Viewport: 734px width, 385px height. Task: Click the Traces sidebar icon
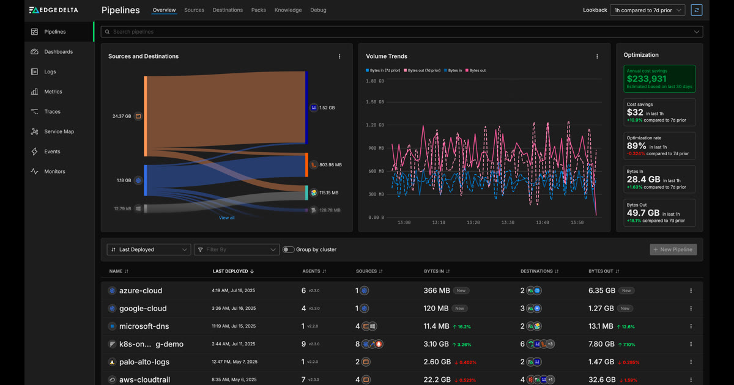(x=34, y=112)
